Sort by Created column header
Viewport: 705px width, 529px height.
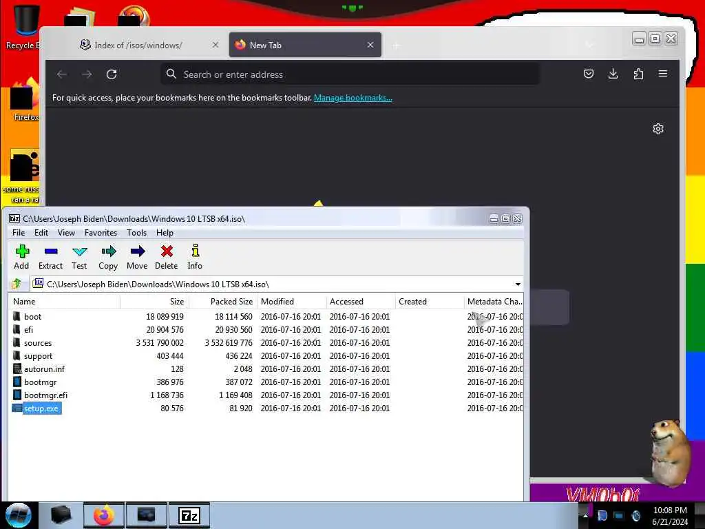(430, 302)
